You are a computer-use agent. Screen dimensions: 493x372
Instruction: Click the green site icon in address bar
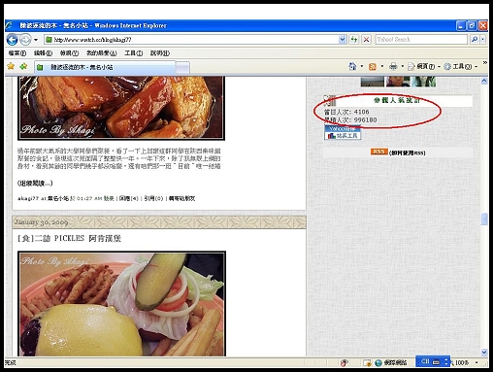pos(49,40)
